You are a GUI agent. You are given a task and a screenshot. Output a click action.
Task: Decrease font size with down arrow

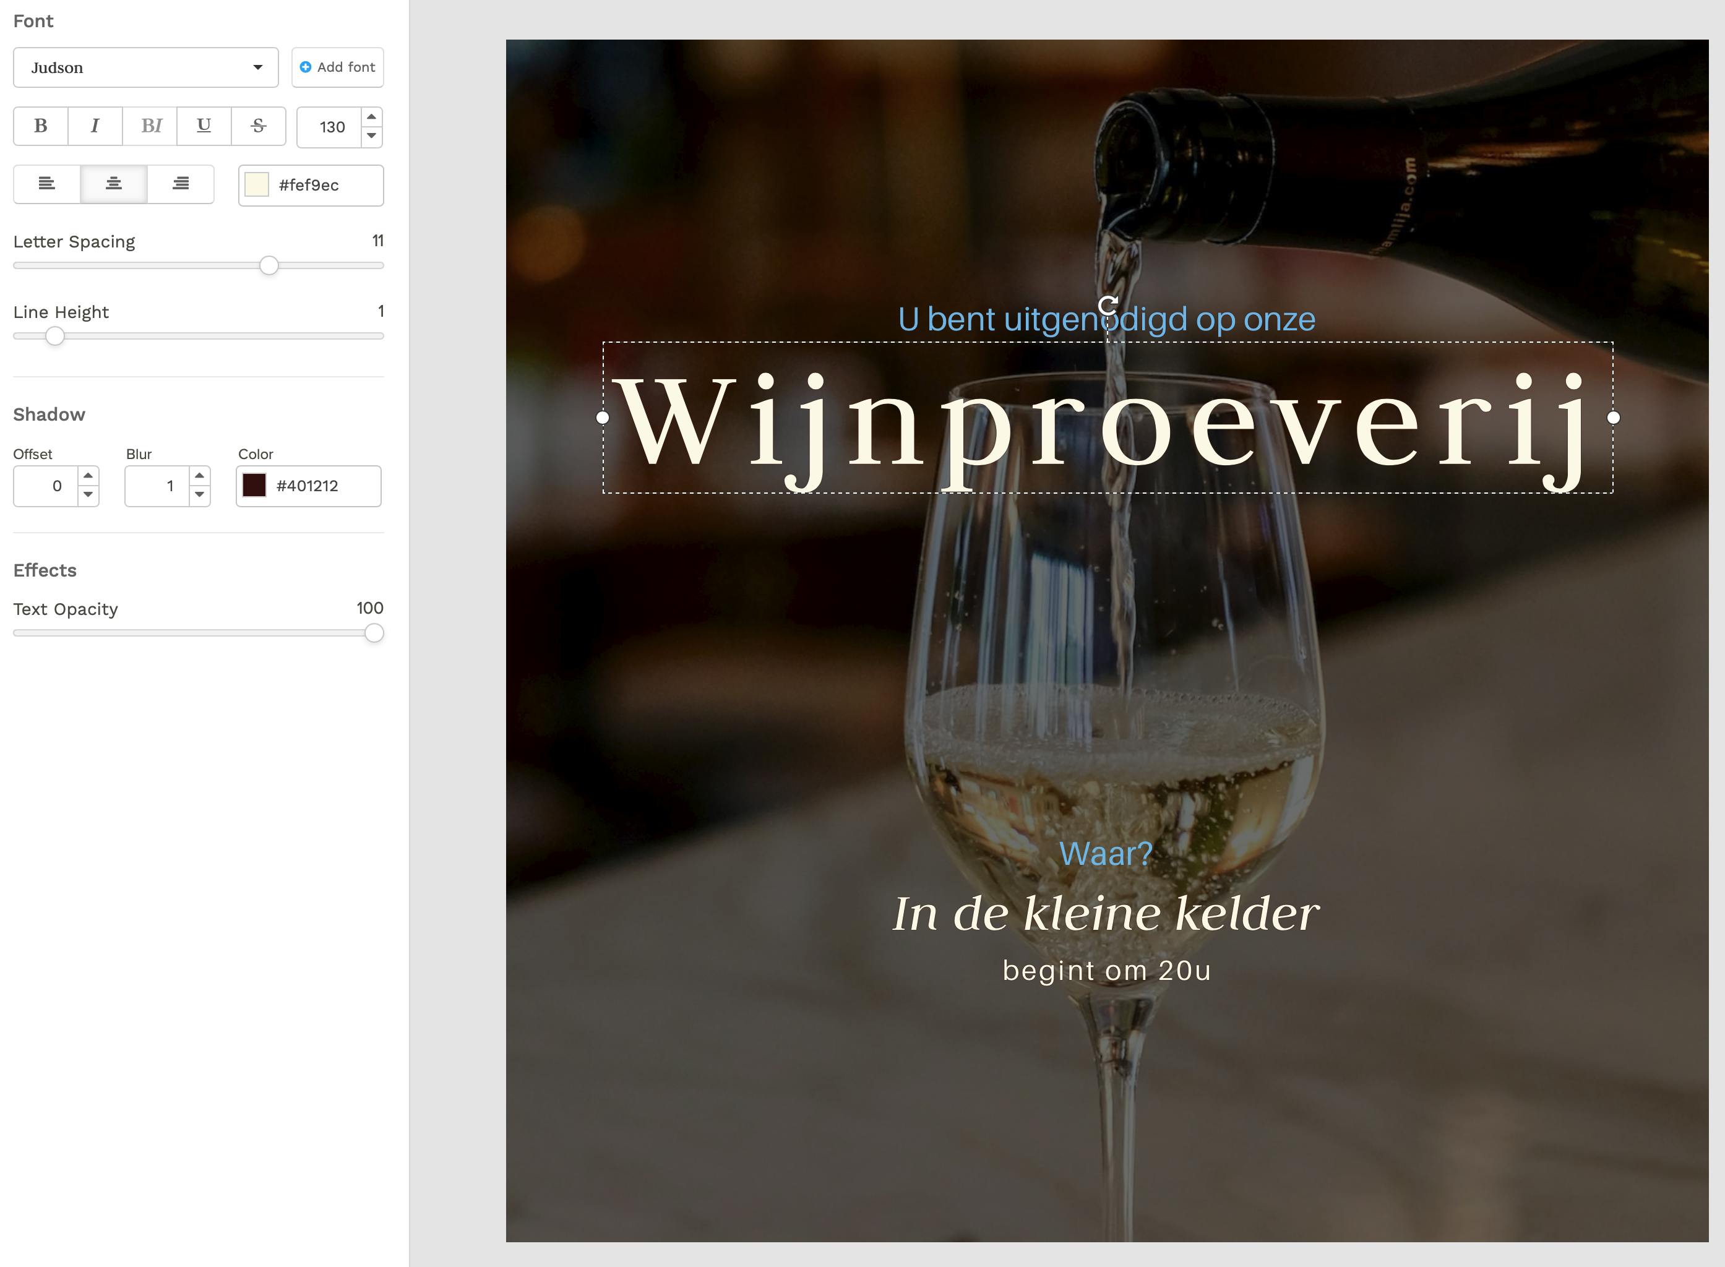(371, 135)
